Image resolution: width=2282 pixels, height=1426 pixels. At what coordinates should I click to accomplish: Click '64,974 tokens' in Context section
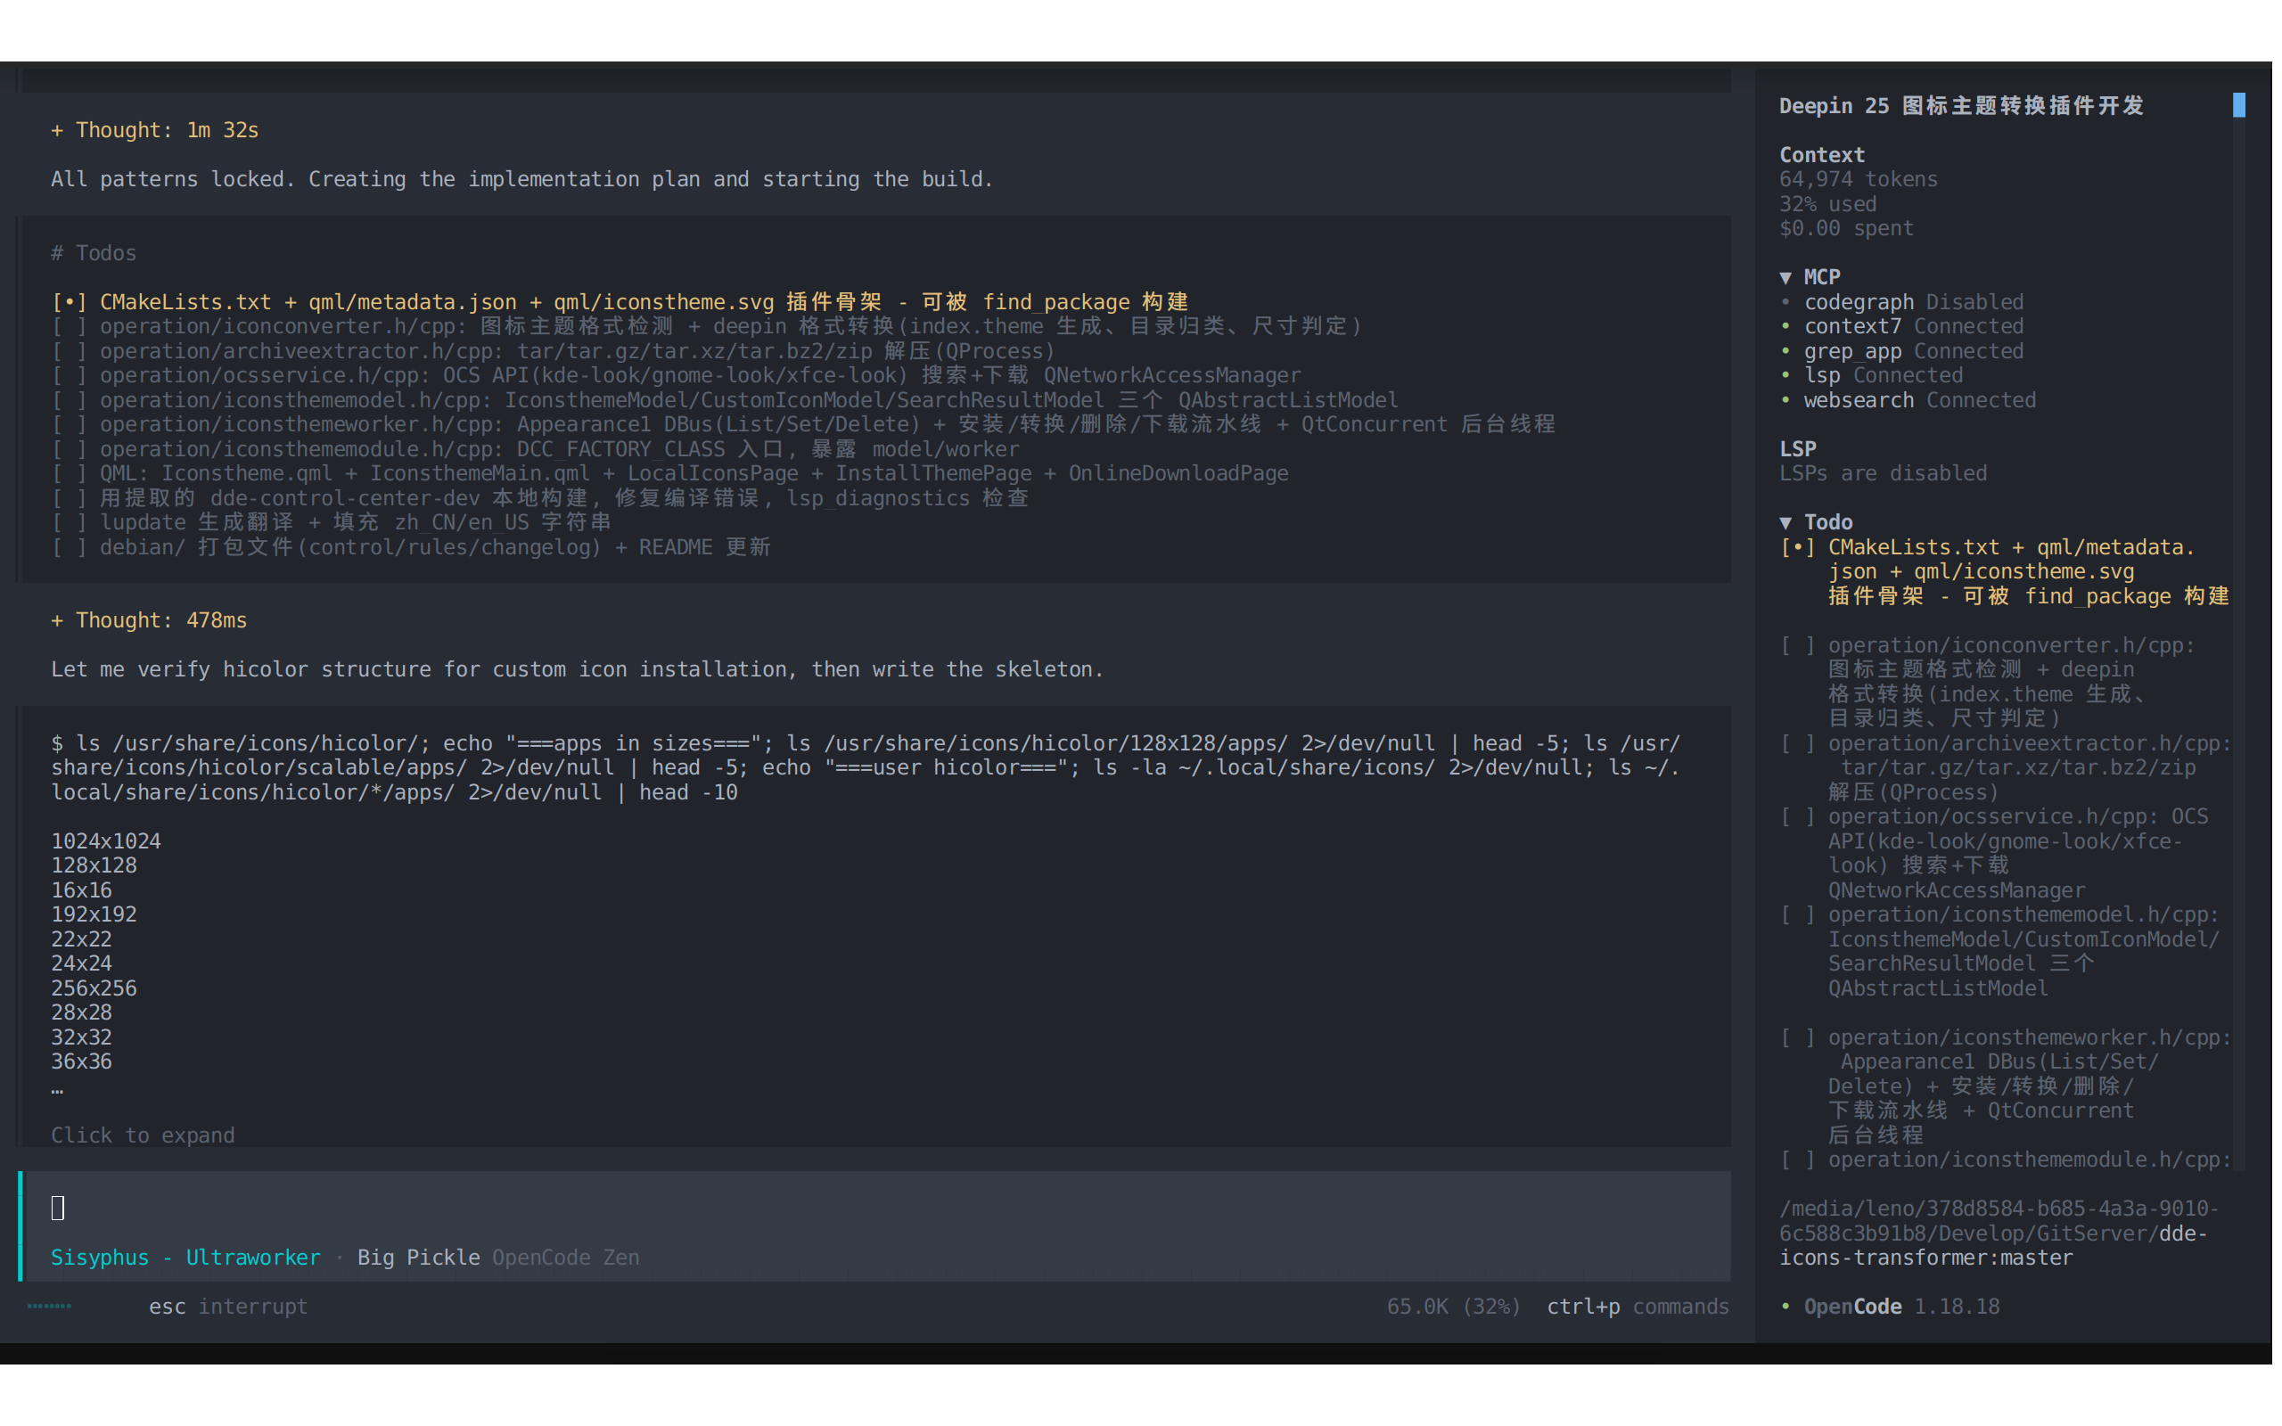coord(1859,179)
